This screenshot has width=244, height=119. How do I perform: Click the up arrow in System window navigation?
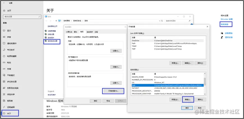[56, 21]
